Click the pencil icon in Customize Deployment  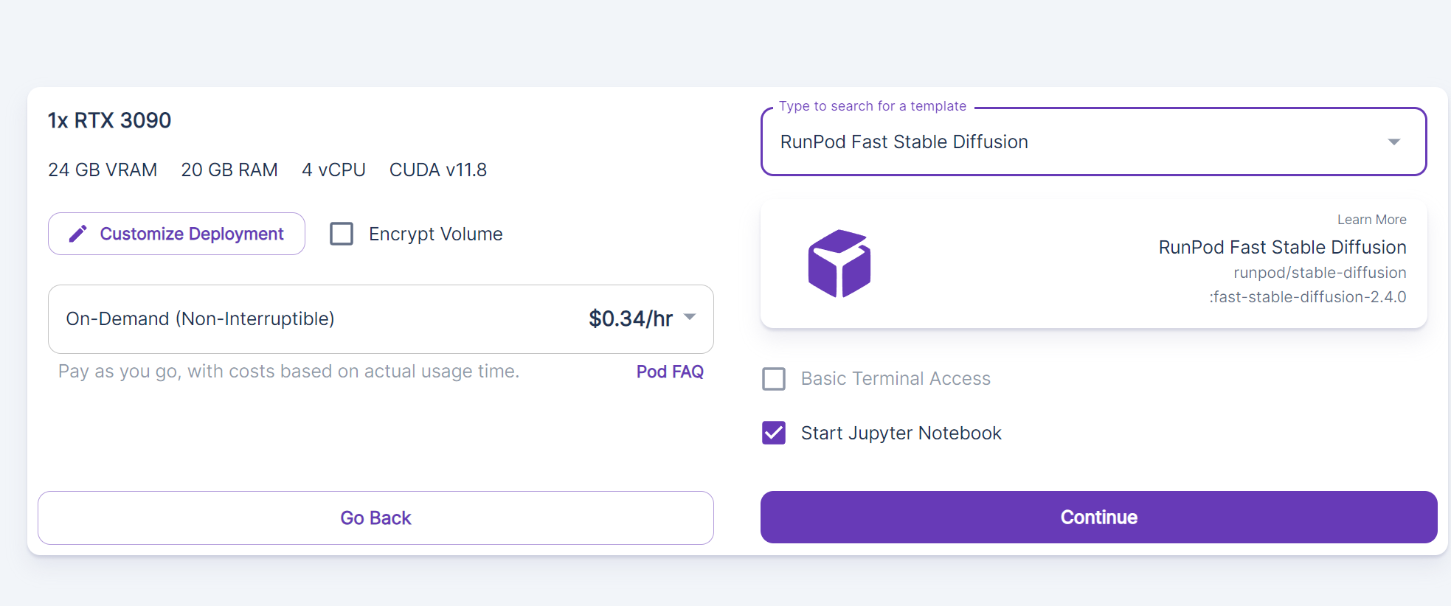[x=77, y=234]
